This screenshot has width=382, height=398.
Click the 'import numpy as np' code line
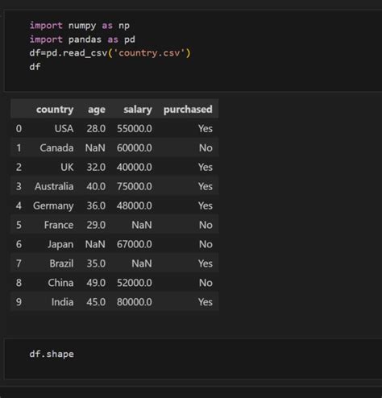[x=80, y=26]
